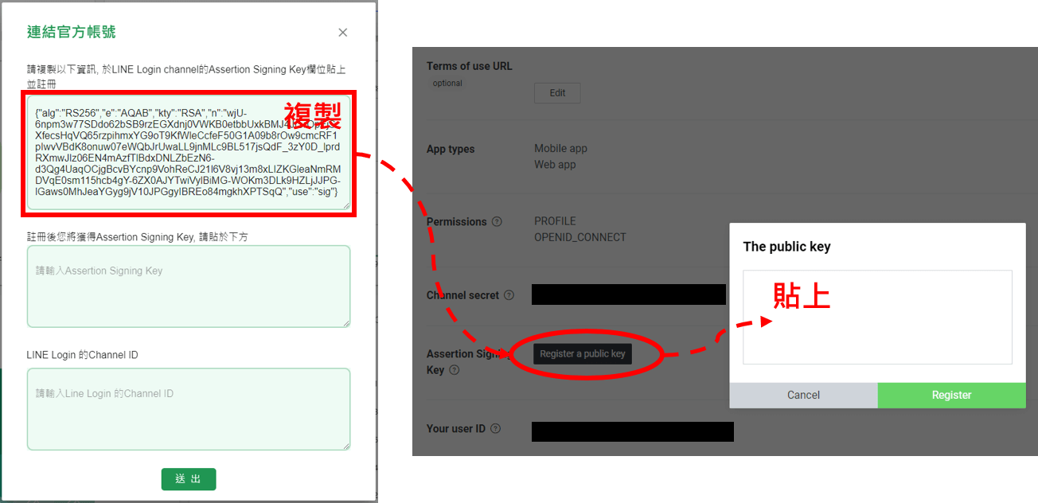Open the help icon next to Permissions
Image resolution: width=1038 pixels, height=503 pixels.
tap(497, 222)
